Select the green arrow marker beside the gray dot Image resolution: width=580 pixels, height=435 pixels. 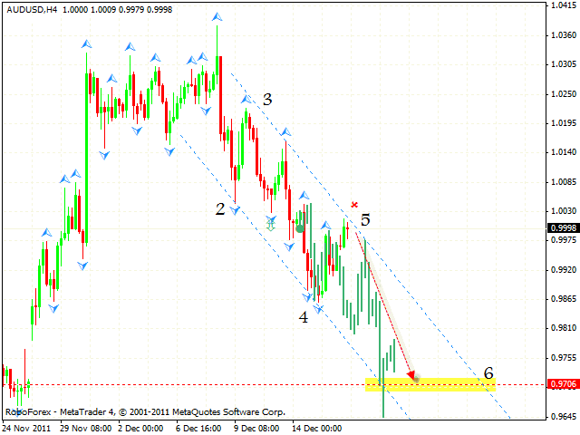click(x=270, y=222)
